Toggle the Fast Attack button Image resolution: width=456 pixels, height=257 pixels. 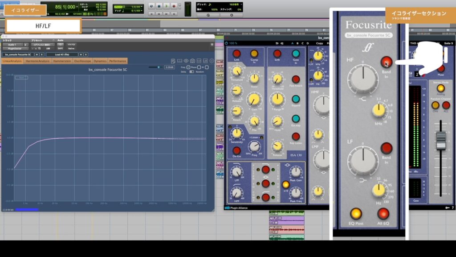pyautogui.click(x=296, y=79)
